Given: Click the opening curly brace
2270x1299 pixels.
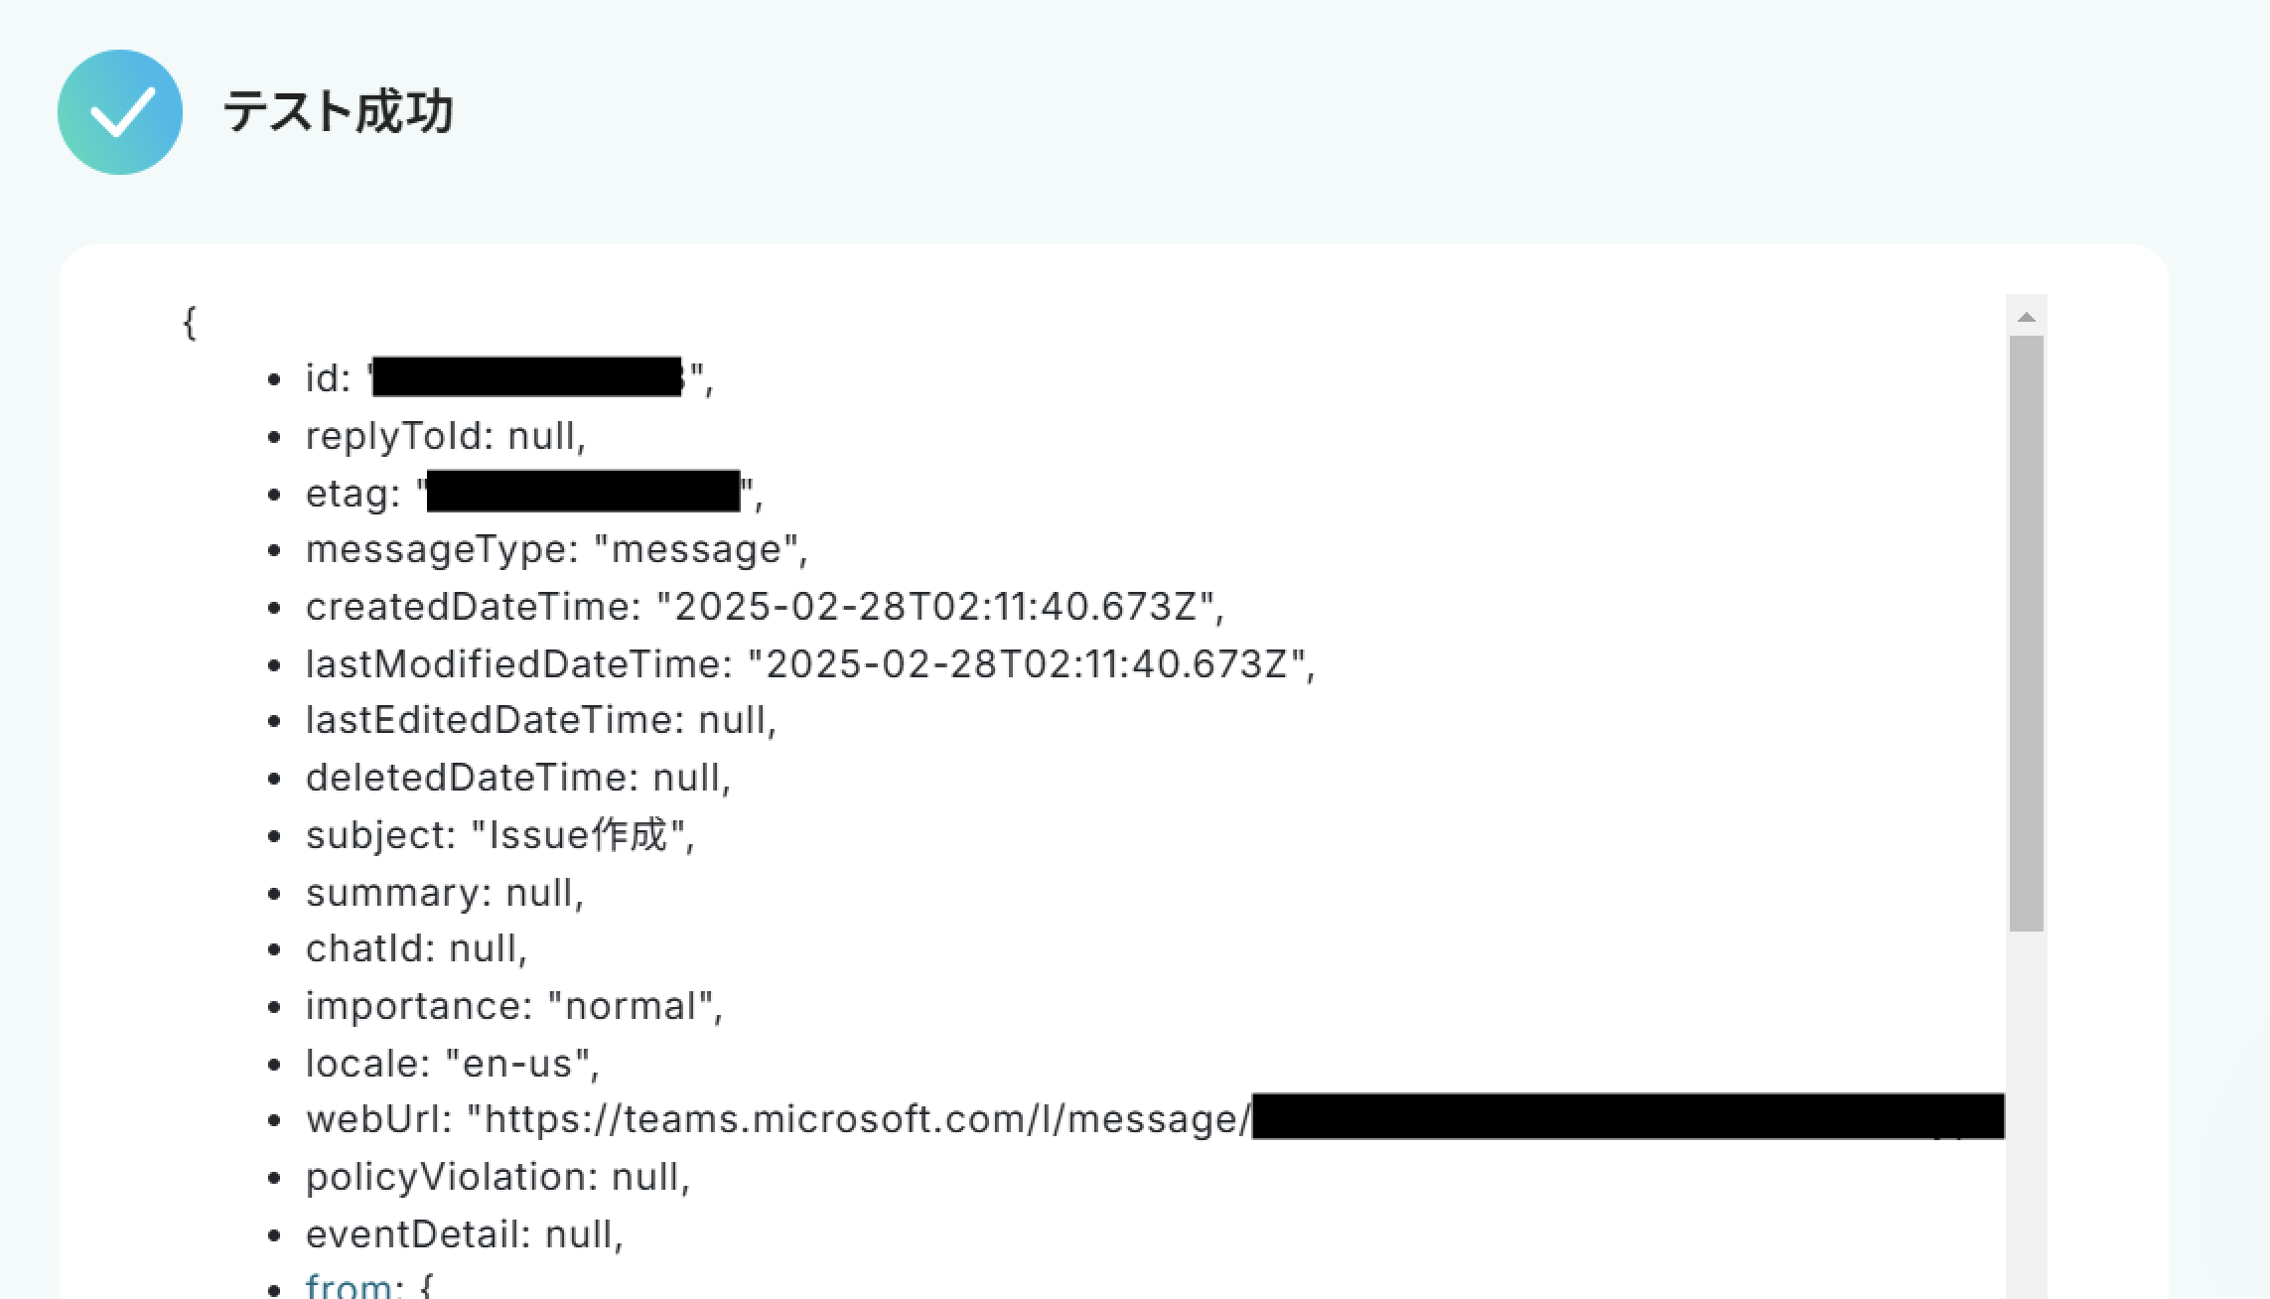Looking at the screenshot, I should (x=190, y=322).
